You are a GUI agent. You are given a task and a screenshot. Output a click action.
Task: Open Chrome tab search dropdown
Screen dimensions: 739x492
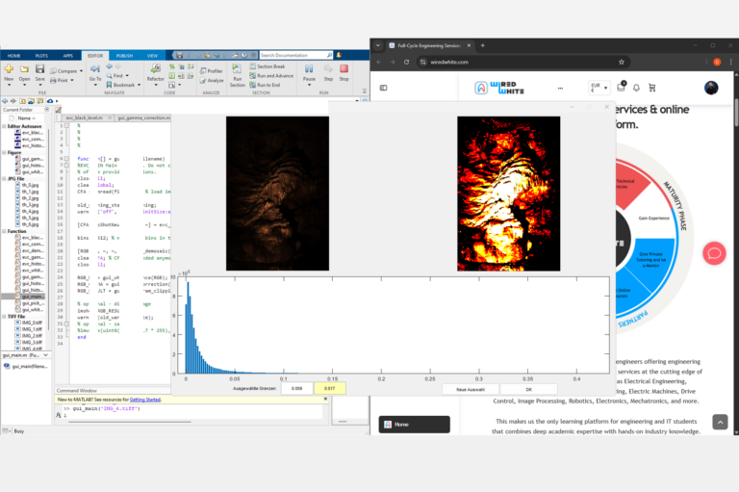pyautogui.click(x=377, y=46)
